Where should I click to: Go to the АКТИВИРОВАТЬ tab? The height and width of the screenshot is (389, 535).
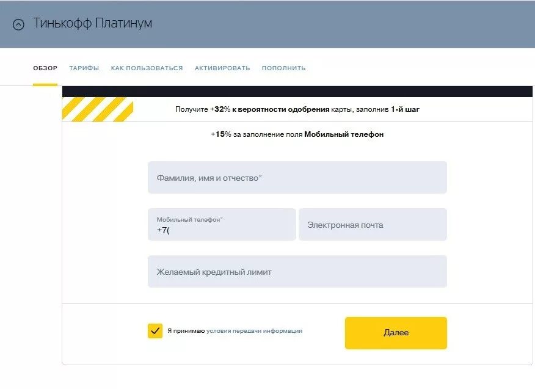pos(222,68)
